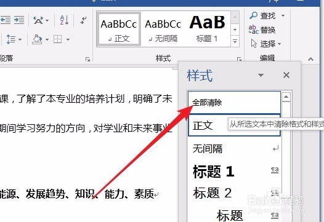Select 标题 title style in the styles pane
This screenshot has width=324, height=222.
click(234, 215)
